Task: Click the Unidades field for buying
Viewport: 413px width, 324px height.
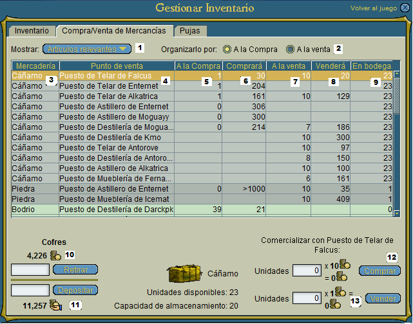Action: [307, 271]
